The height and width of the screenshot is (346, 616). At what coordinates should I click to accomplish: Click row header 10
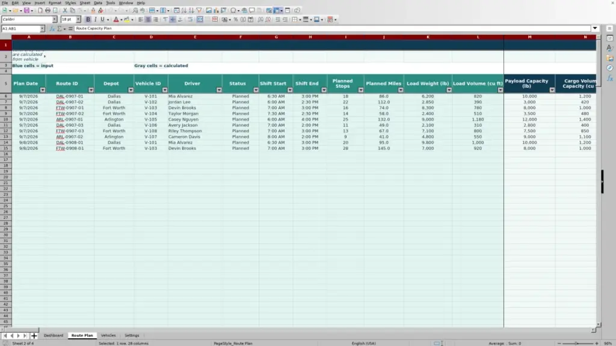tap(5, 120)
